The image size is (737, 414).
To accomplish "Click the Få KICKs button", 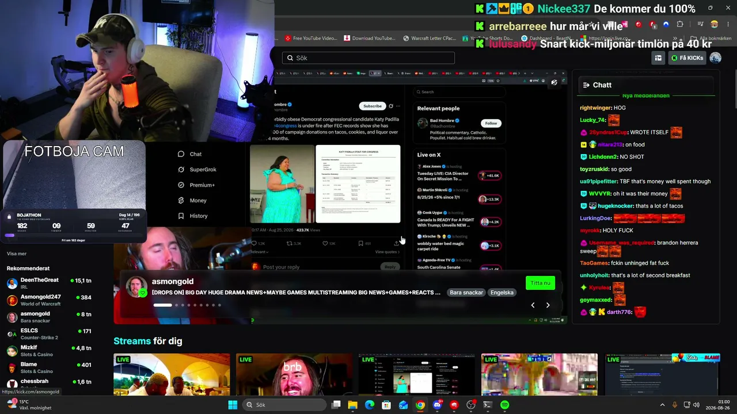I will coord(687,58).
